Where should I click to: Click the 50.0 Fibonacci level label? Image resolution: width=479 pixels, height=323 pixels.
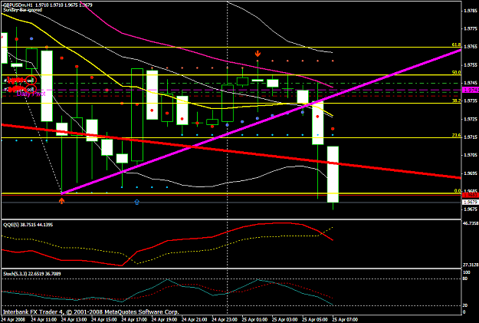[456, 72]
